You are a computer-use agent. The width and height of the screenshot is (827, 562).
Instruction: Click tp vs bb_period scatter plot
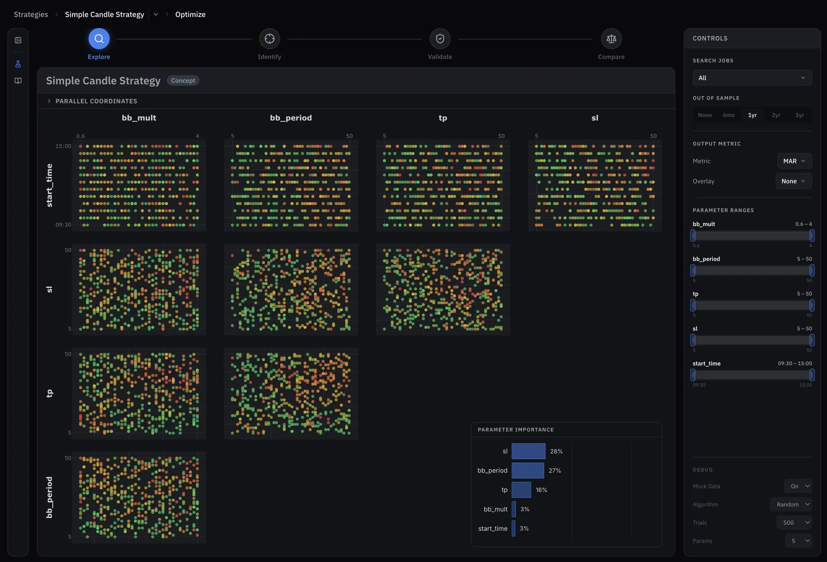pyautogui.click(x=291, y=393)
